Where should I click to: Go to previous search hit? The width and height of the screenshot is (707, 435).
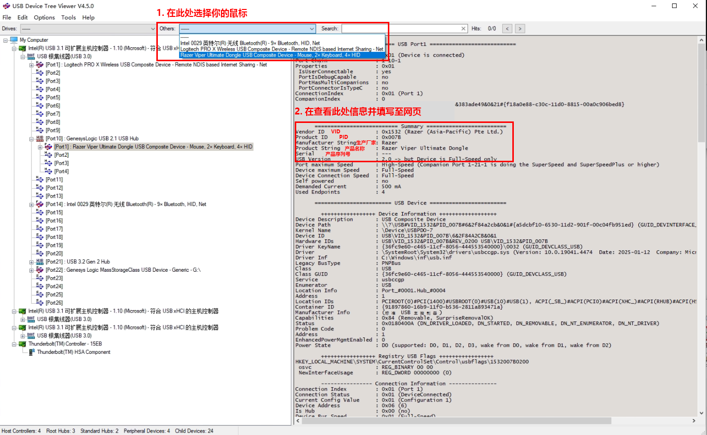(x=507, y=28)
